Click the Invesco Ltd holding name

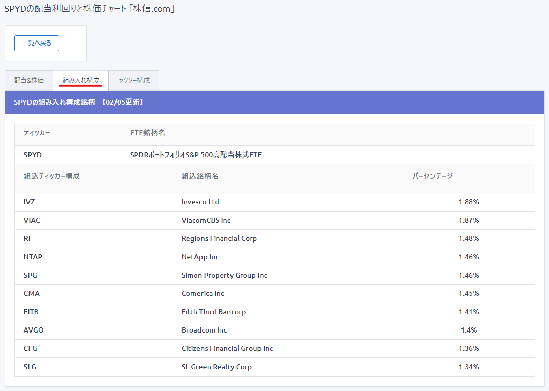200,202
